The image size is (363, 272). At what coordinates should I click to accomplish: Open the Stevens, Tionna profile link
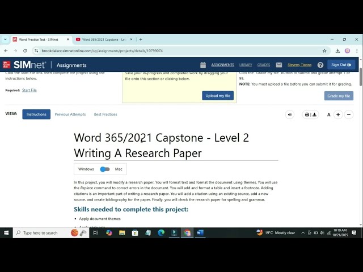(x=299, y=65)
